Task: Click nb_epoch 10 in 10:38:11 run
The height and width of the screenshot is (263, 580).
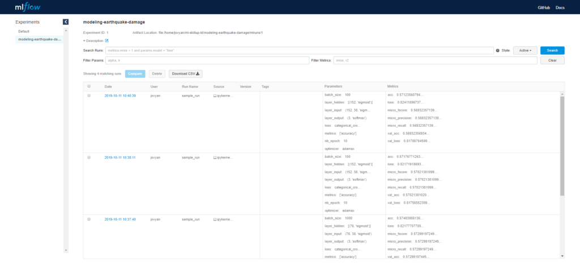Action: 336,203
